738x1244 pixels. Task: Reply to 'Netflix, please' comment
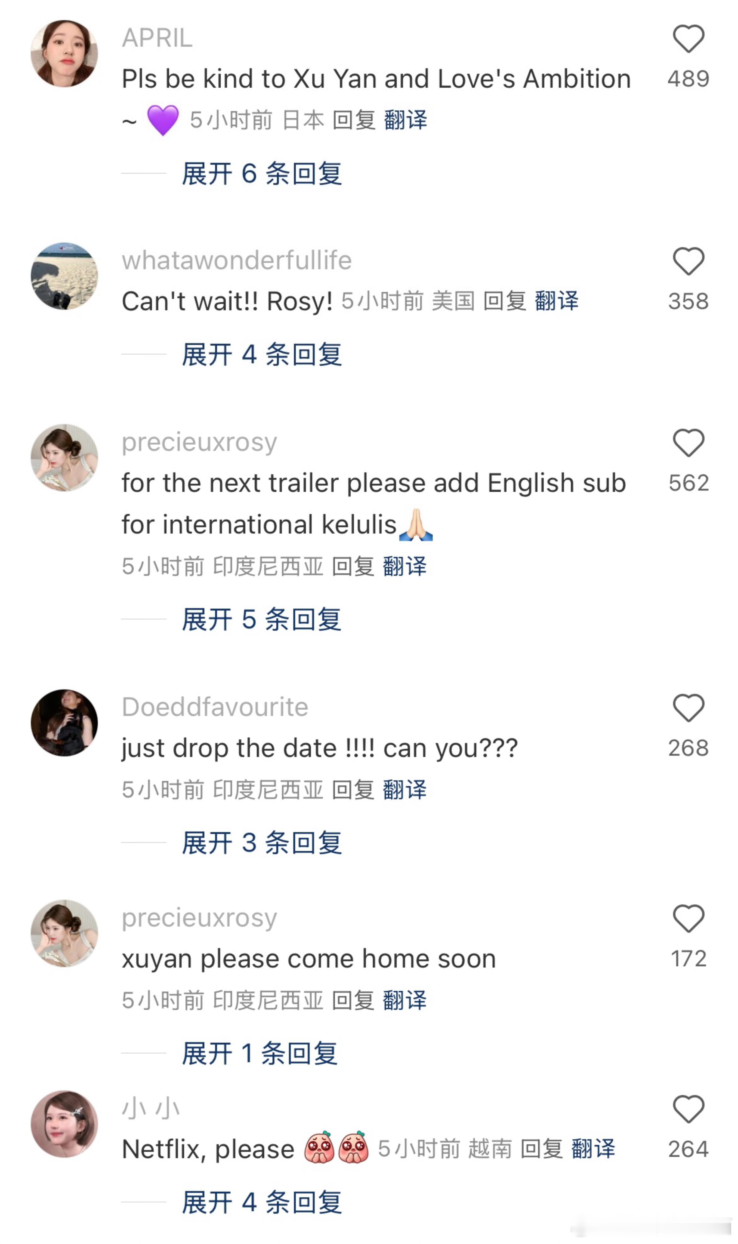click(542, 1148)
